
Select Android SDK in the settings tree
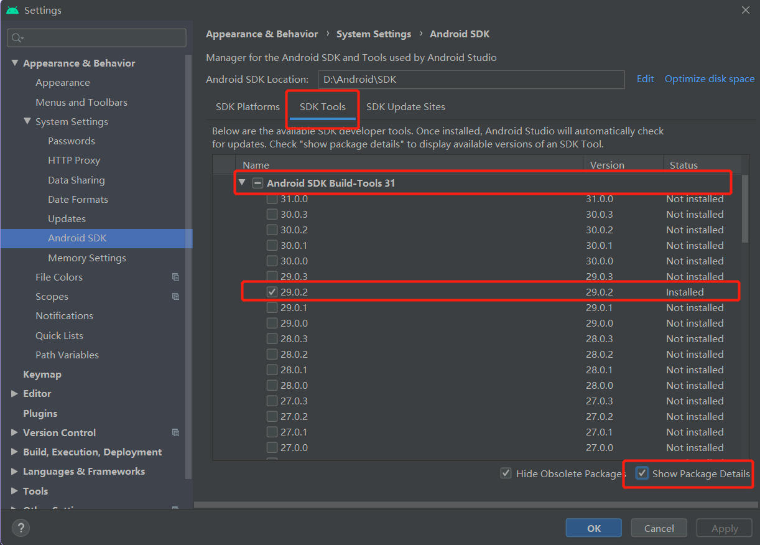(x=96, y=238)
